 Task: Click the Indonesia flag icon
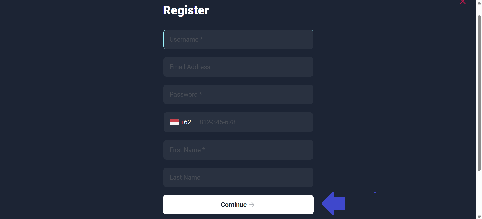174,122
